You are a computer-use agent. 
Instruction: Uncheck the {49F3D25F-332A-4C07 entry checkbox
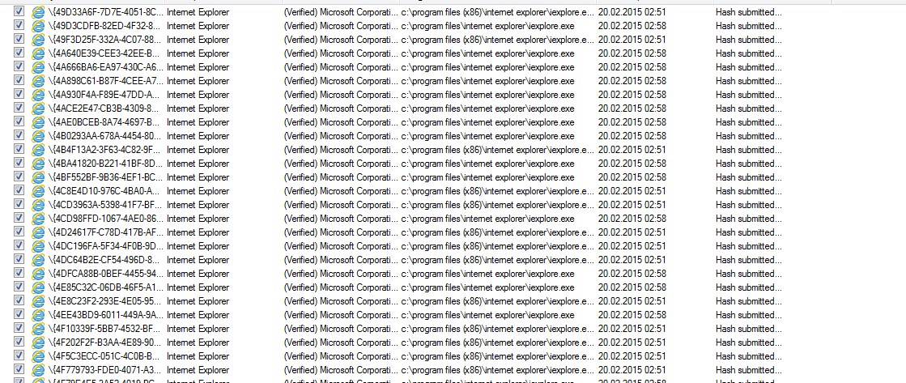[x=19, y=39]
